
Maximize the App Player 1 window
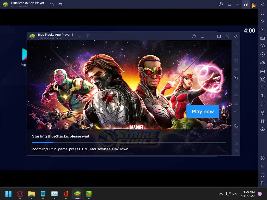pos(219,36)
